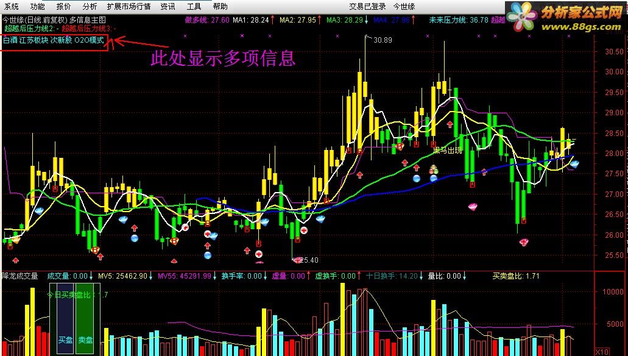Click the 今日买卖盘比 text in volume panel
628x356 pixels.
point(77,294)
